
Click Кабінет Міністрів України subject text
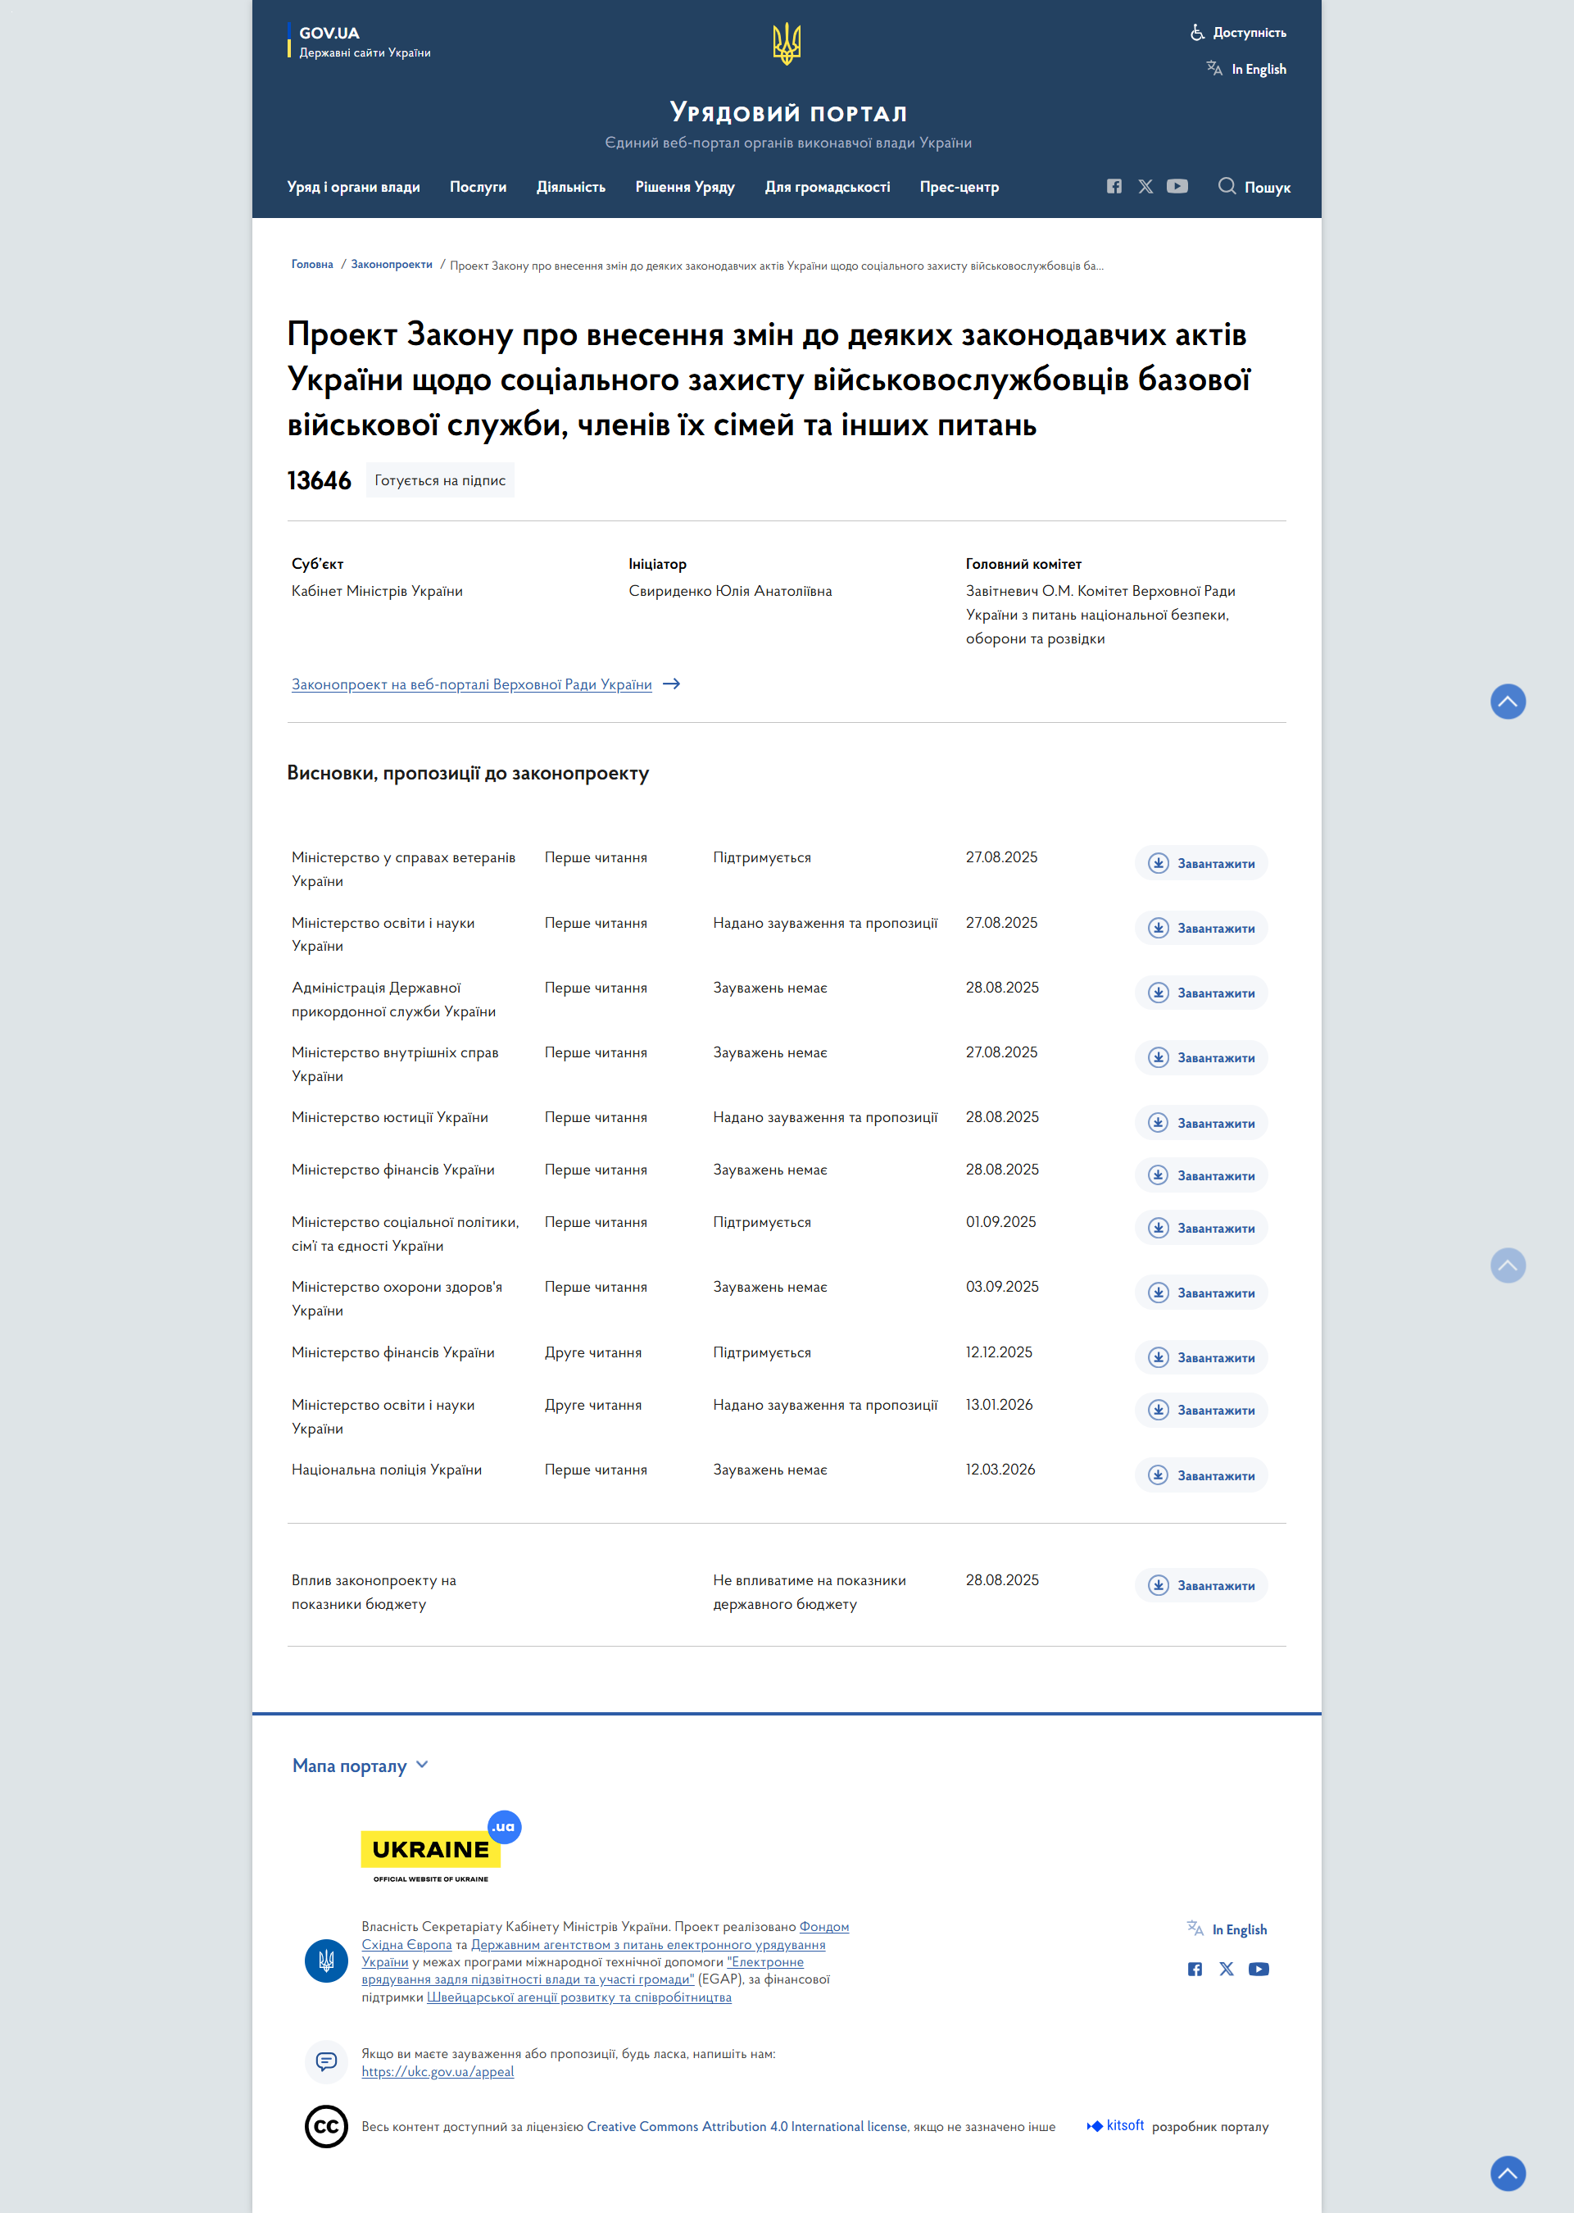pyautogui.click(x=377, y=591)
